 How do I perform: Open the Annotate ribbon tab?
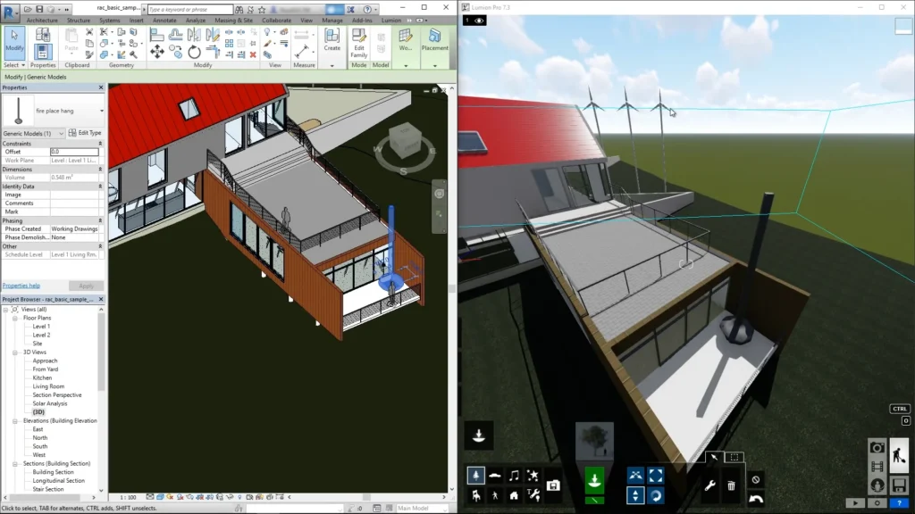(x=164, y=21)
